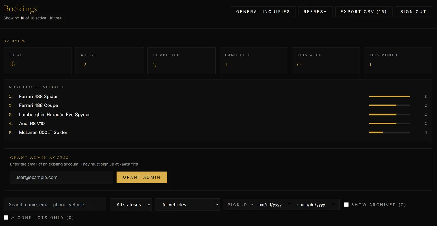Open the calendar picker for end date

tap(333, 205)
